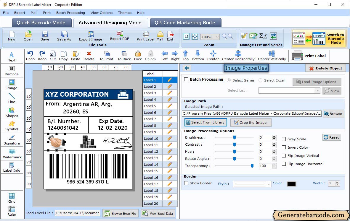Click the edit pencil for Label 5
This screenshot has width=350, height=221.
(170, 106)
